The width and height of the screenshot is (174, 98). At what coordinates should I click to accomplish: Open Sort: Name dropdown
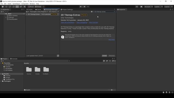coord(54,12)
